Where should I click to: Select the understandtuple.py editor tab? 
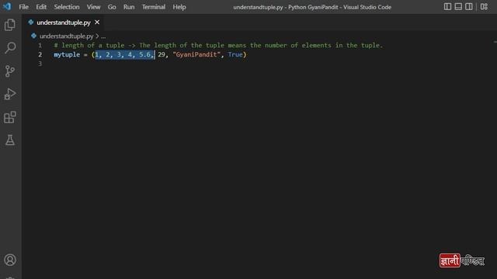pos(64,22)
